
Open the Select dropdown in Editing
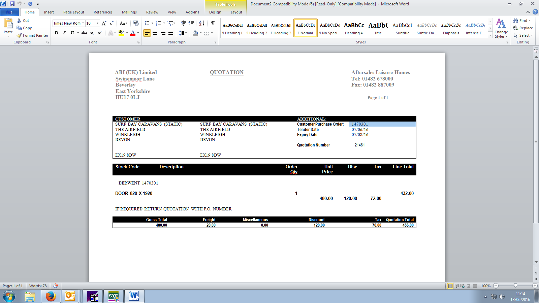[x=523, y=35]
